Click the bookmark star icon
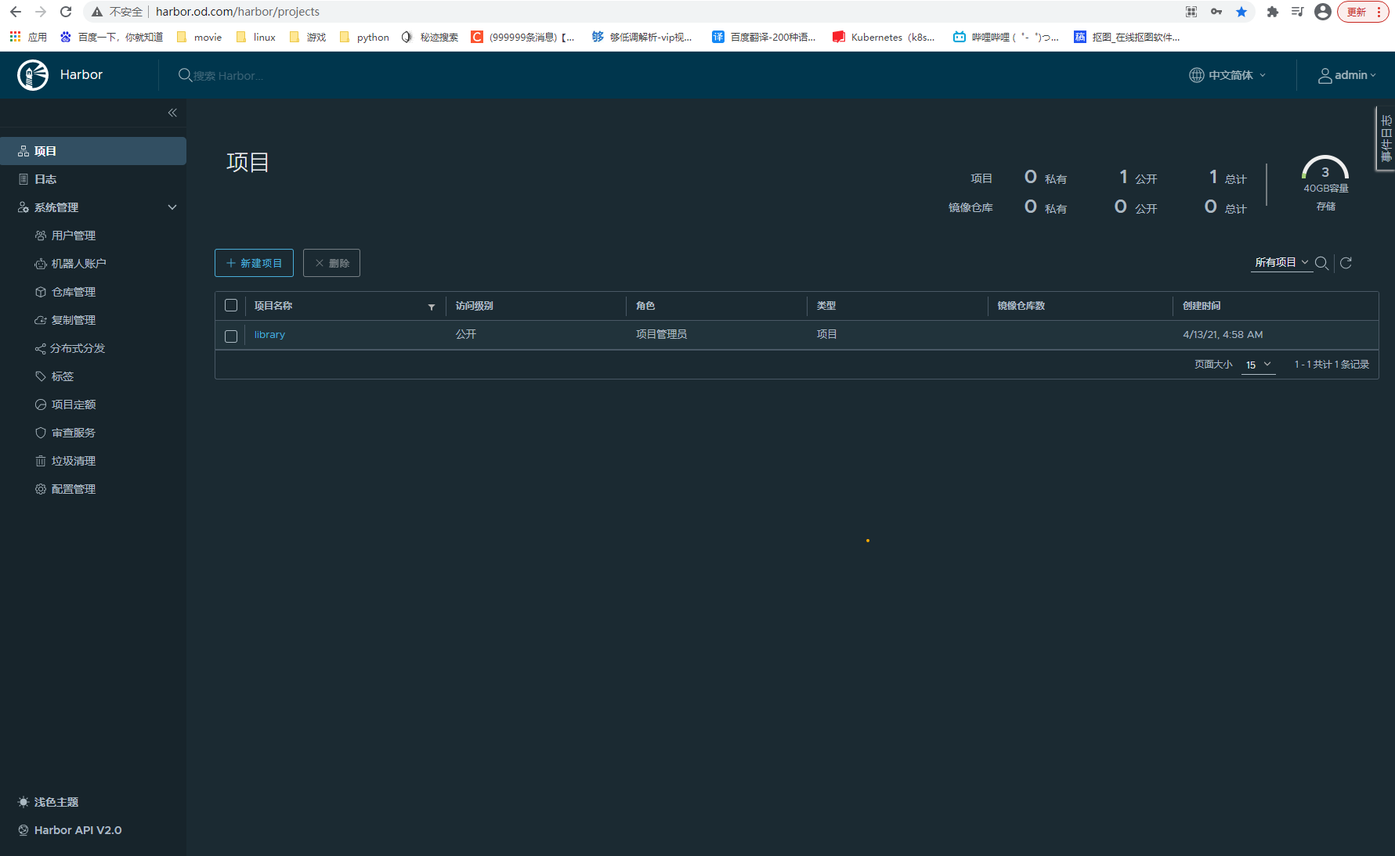Viewport: 1395px width, 856px height. (x=1241, y=12)
